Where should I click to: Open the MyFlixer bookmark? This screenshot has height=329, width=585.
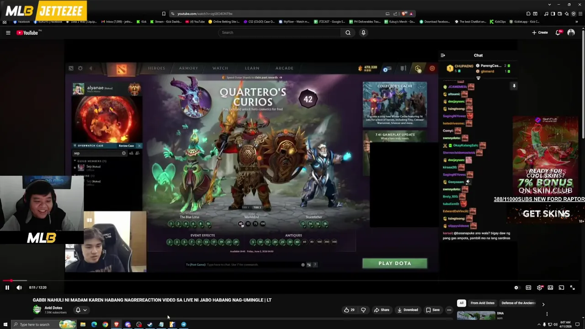[293, 21]
